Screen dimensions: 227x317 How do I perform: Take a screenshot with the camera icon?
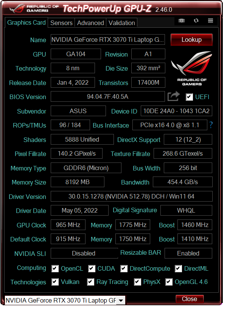click(182, 21)
